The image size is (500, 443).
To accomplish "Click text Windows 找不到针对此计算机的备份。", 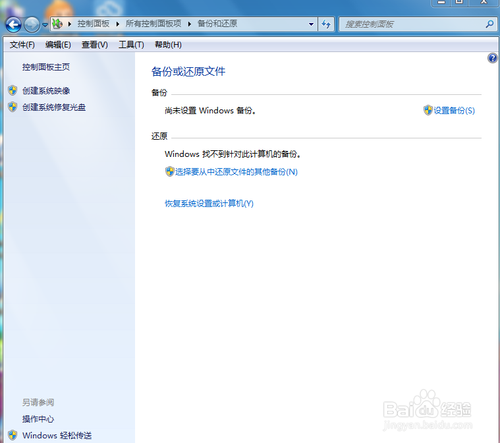I will (233, 154).
